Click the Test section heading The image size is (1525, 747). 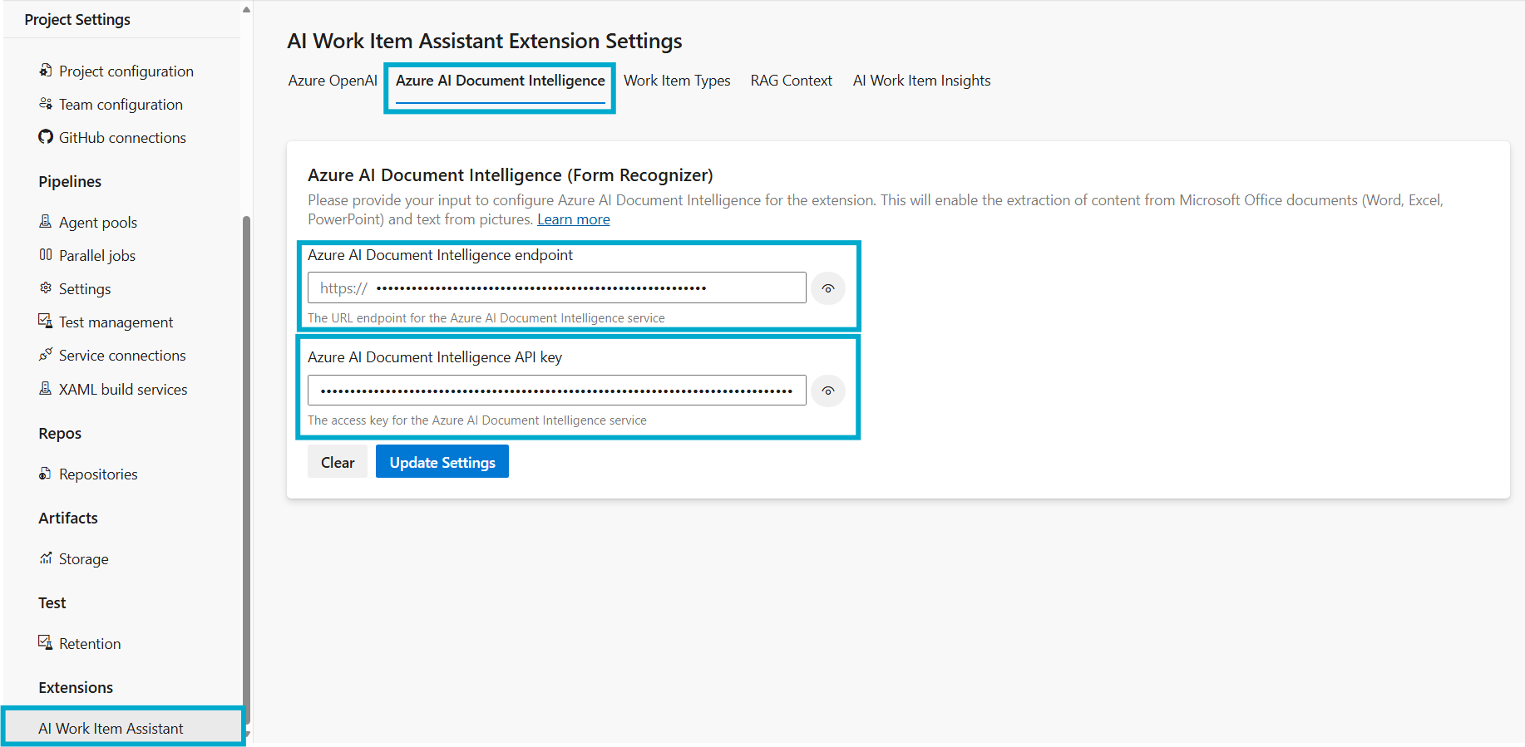[x=52, y=602]
